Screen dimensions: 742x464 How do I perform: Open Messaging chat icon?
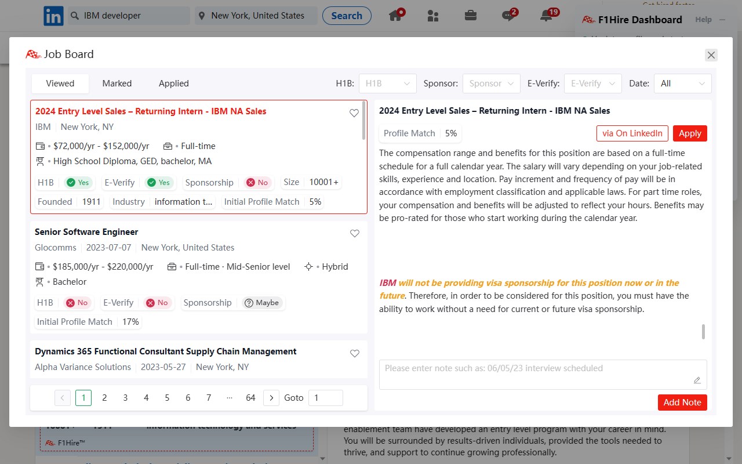click(x=509, y=15)
